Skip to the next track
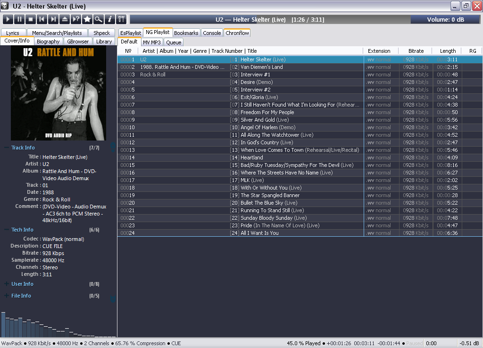The height and width of the screenshot is (348, 483). pos(53,19)
